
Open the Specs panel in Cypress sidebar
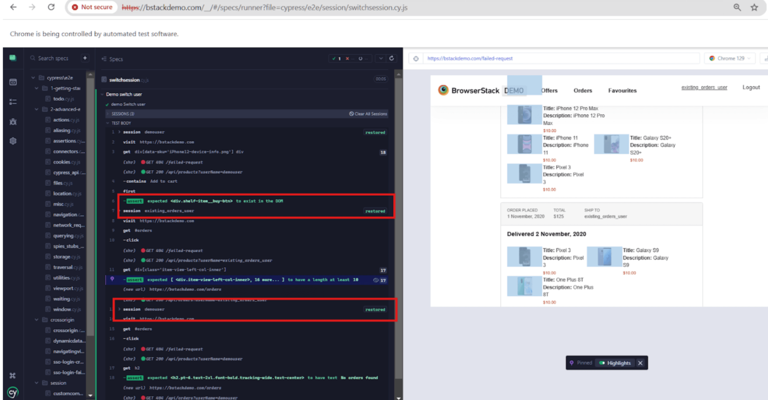(13, 82)
